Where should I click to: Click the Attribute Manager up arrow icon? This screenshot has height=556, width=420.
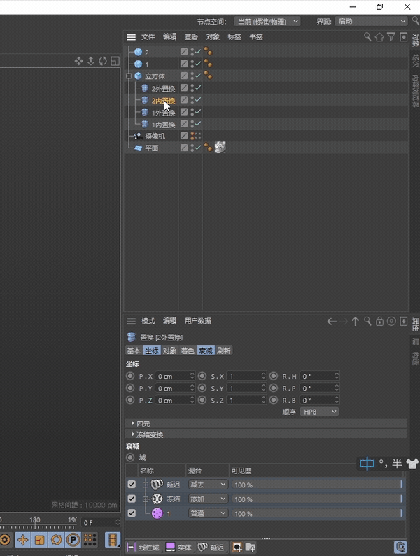[x=355, y=321]
